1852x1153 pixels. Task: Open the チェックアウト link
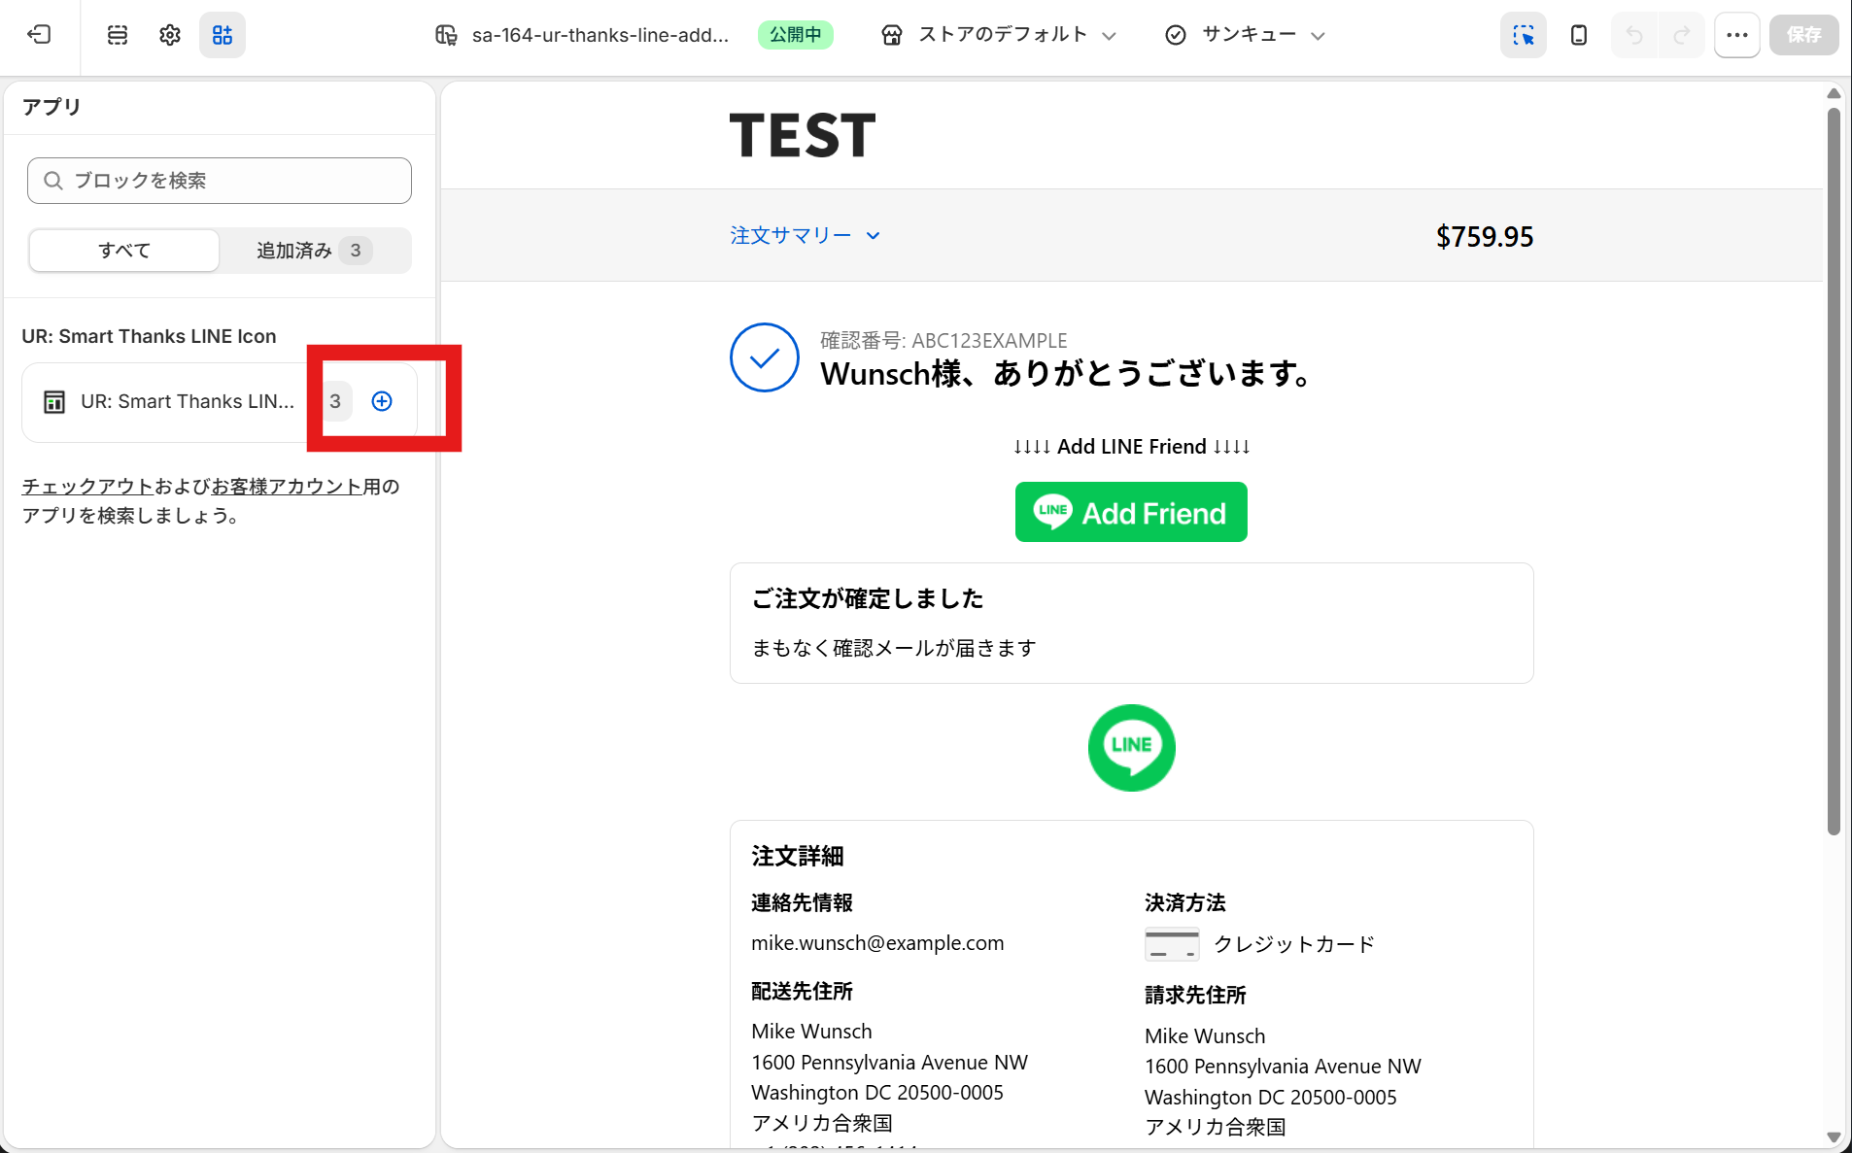[x=87, y=487]
